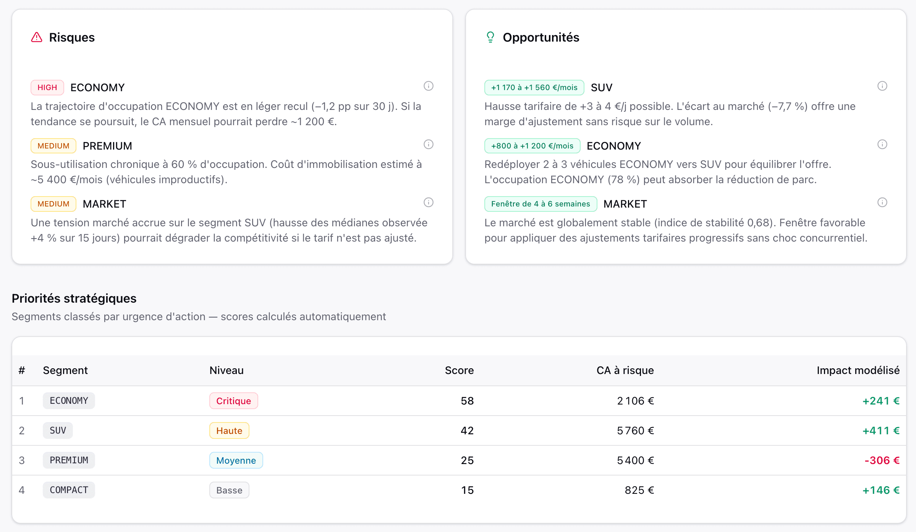916x532 pixels.
Task: Open info icon for MARKET opportunity
Action: coord(882,203)
